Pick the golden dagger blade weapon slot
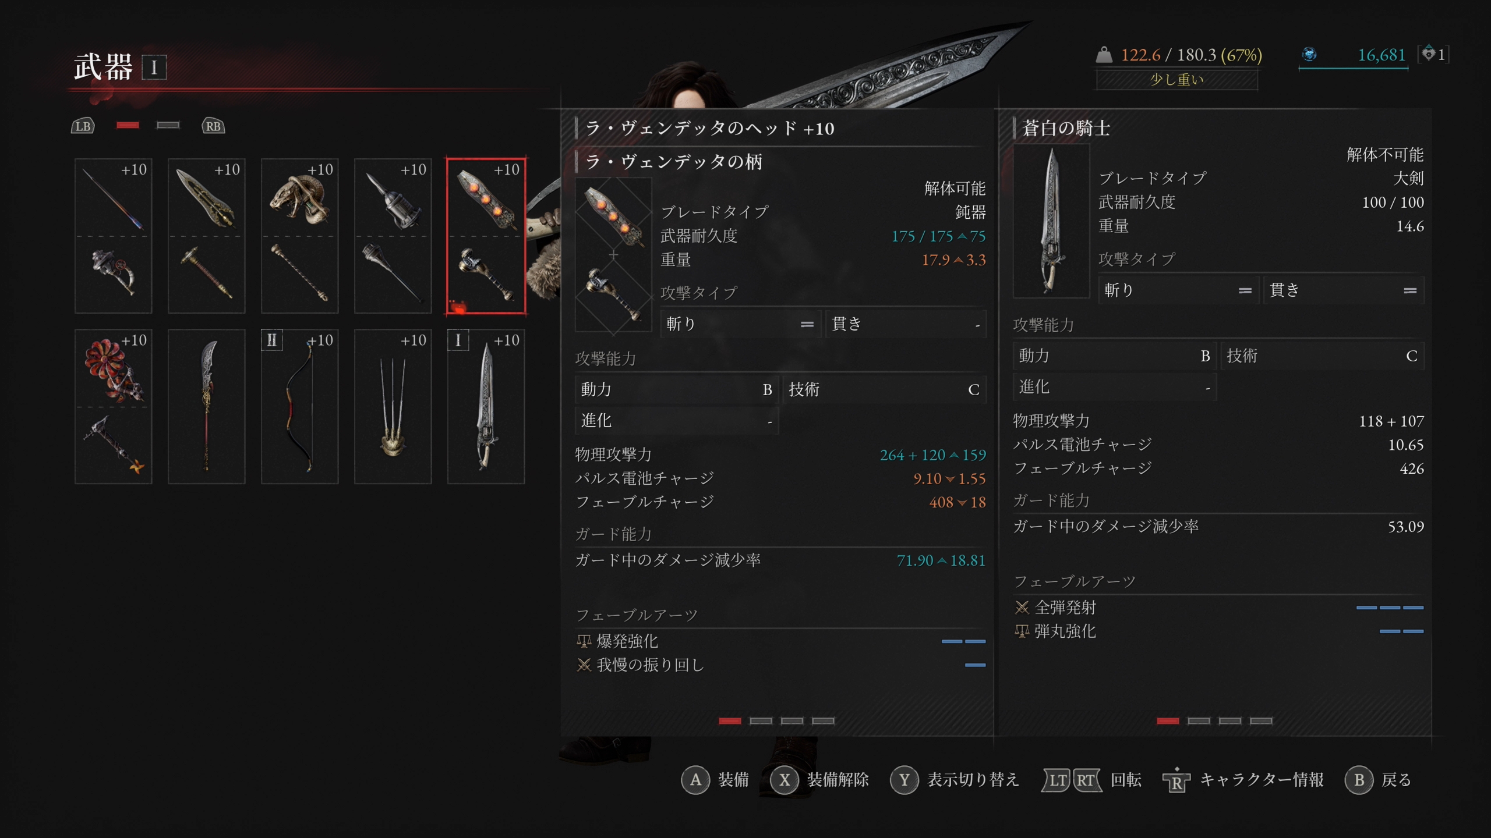 pyautogui.click(x=206, y=236)
